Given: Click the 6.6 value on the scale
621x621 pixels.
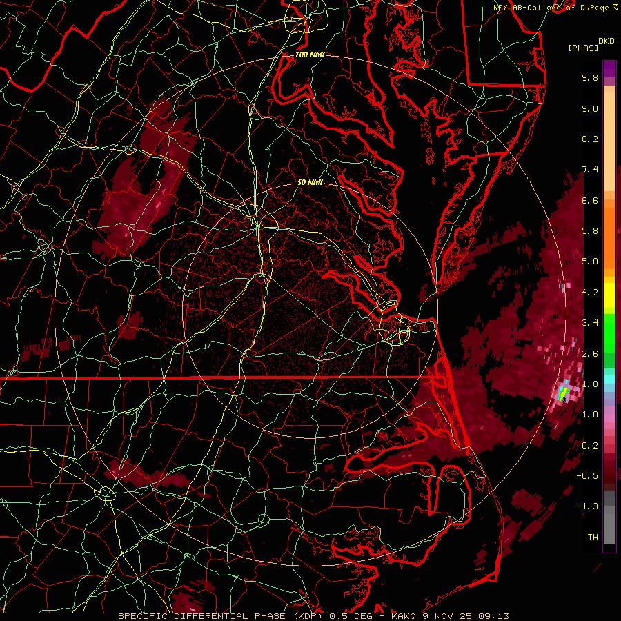Looking at the screenshot, I should point(590,200).
